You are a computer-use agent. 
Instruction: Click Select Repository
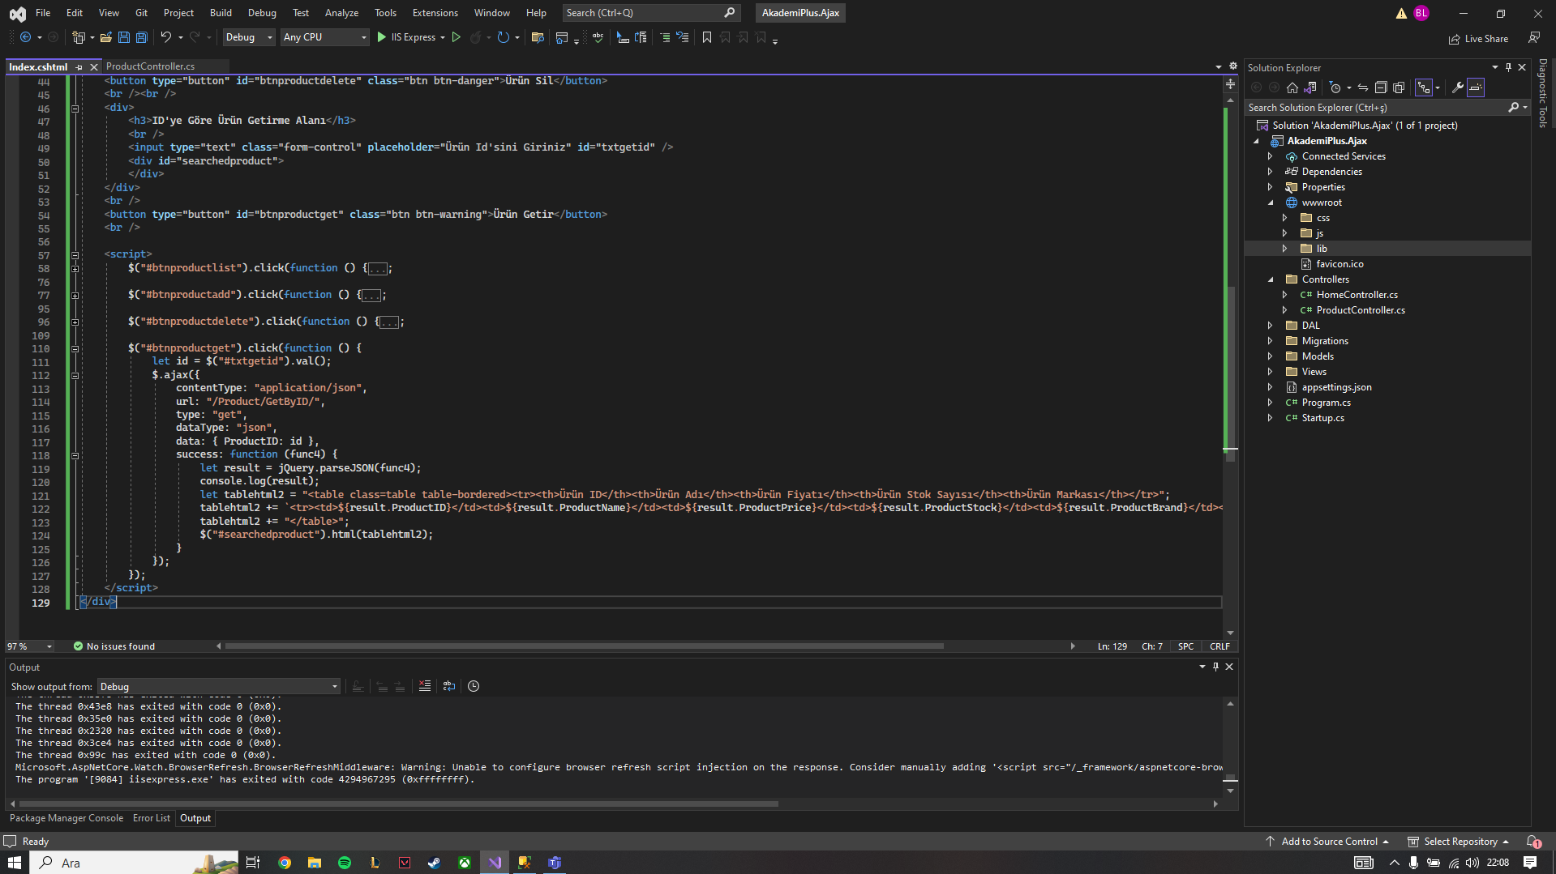click(x=1459, y=842)
